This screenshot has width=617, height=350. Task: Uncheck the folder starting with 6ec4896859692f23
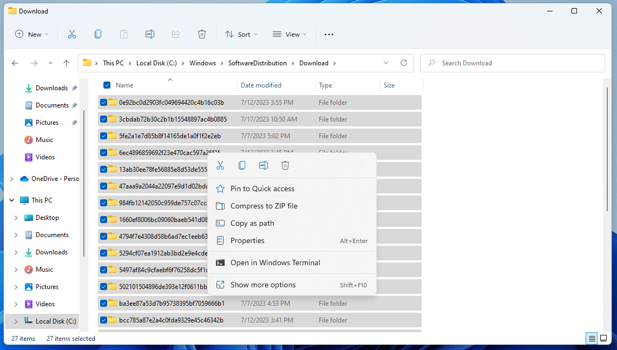(103, 152)
